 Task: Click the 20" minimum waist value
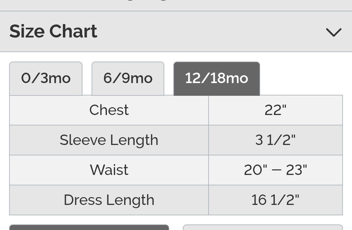point(255,170)
